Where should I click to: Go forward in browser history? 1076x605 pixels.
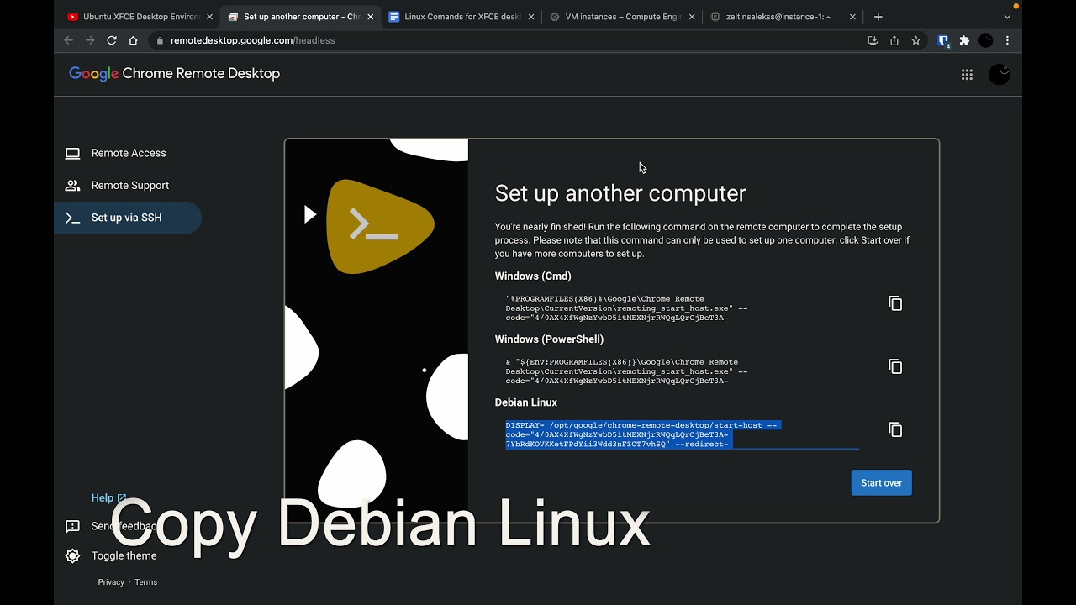click(x=90, y=40)
